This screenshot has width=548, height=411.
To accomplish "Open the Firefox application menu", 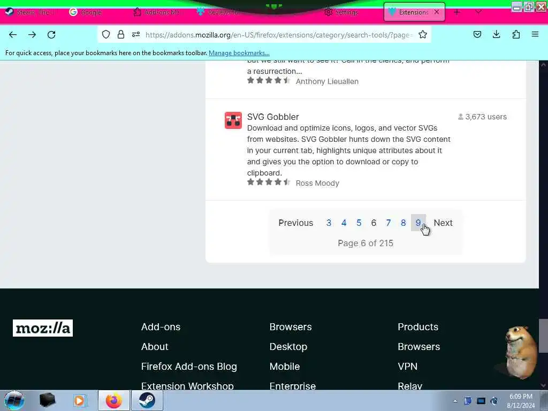I will click(x=535, y=34).
